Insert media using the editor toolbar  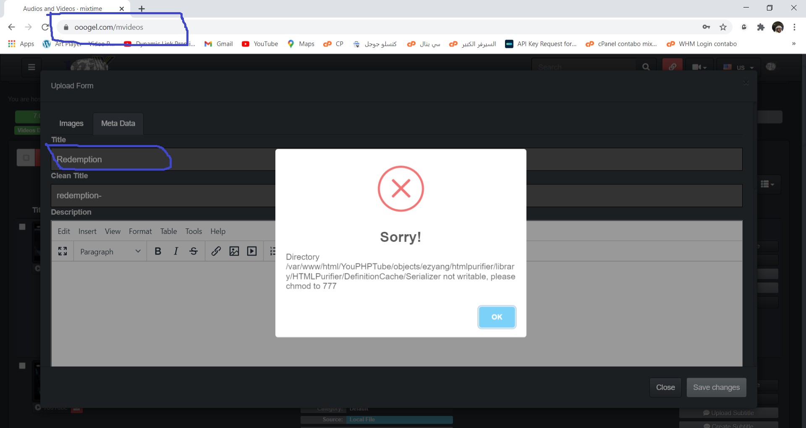click(x=252, y=251)
